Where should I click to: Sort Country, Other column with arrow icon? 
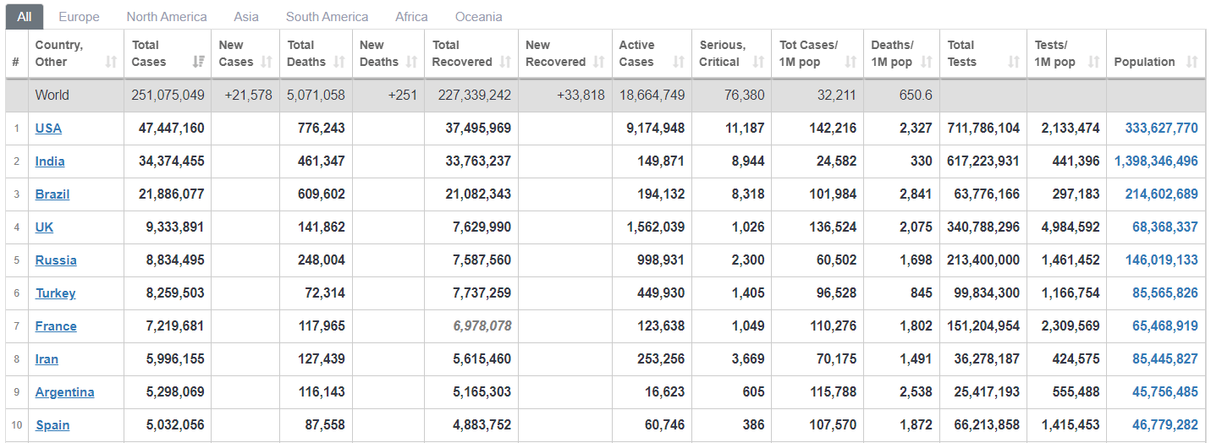coord(111,62)
